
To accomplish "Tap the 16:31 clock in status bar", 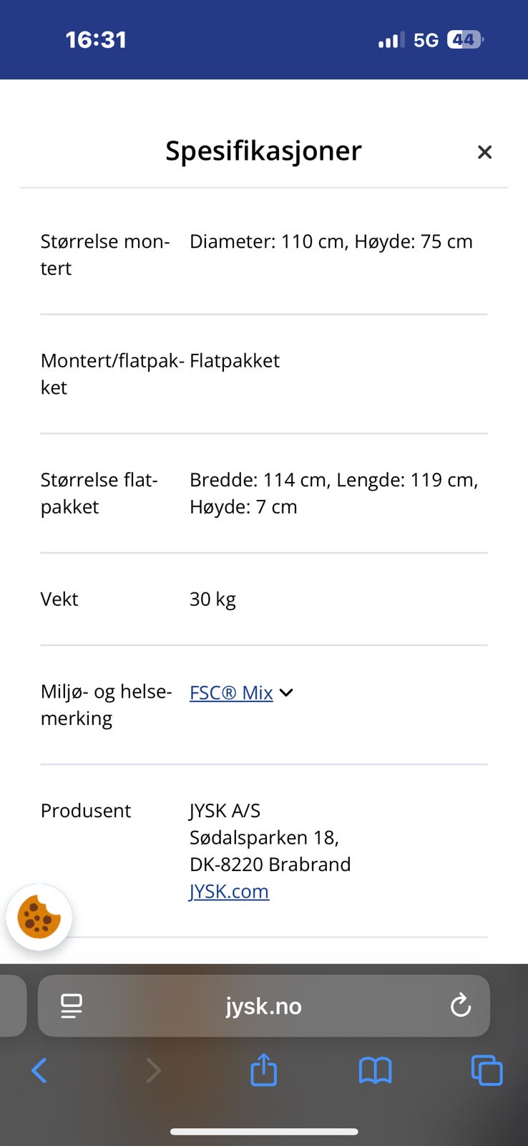I will [96, 39].
